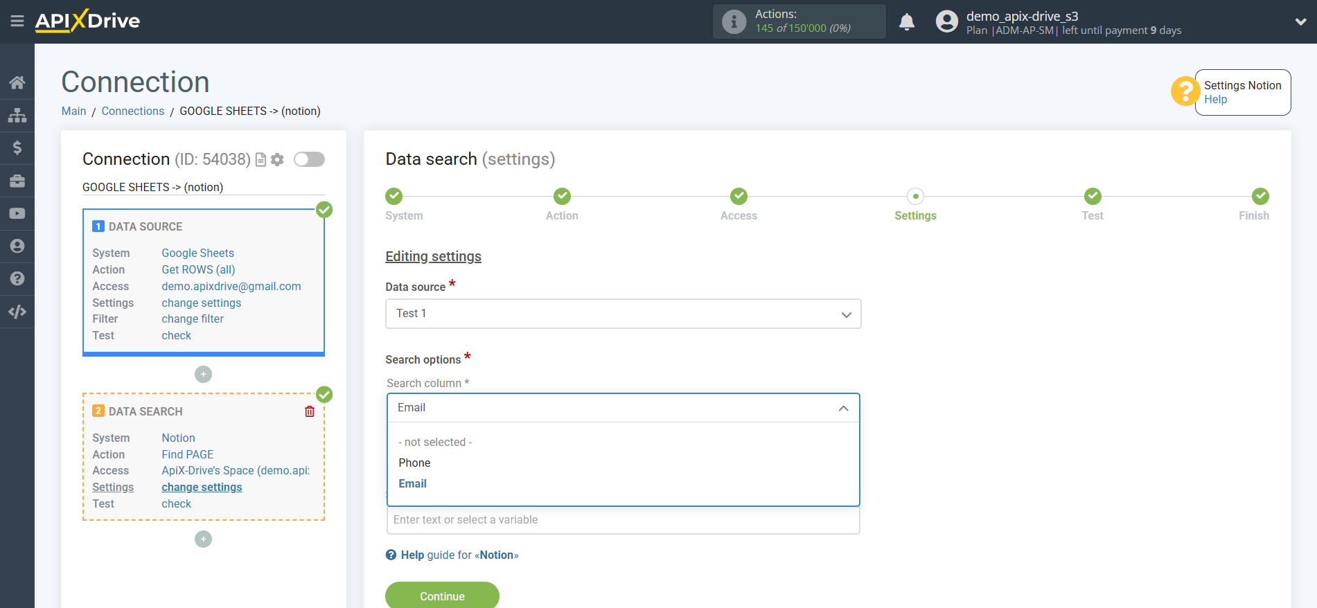Image resolution: width=1317 pixels, height=608 pixels.
Task: Go to the System step
Action: coord(394,196)
